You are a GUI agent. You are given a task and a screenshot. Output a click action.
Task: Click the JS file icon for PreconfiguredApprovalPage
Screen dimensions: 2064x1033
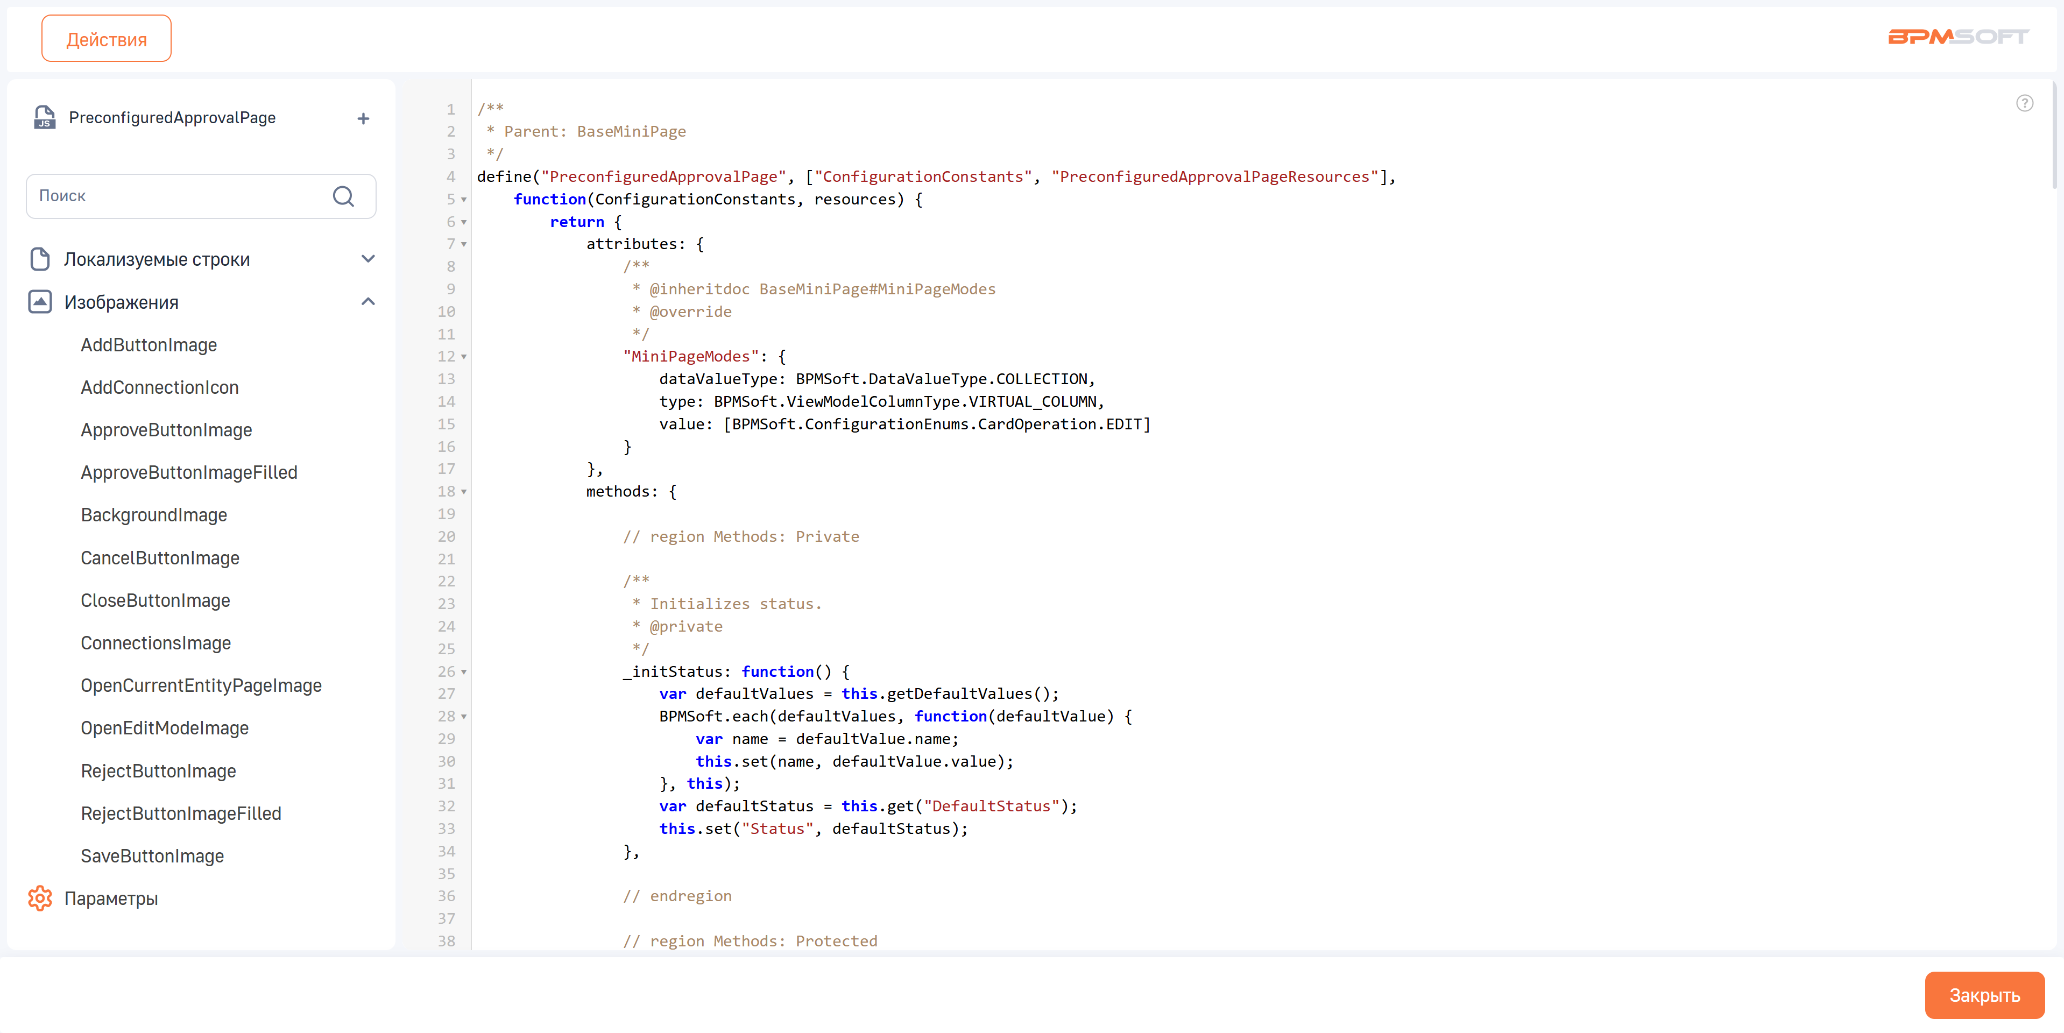45,118
